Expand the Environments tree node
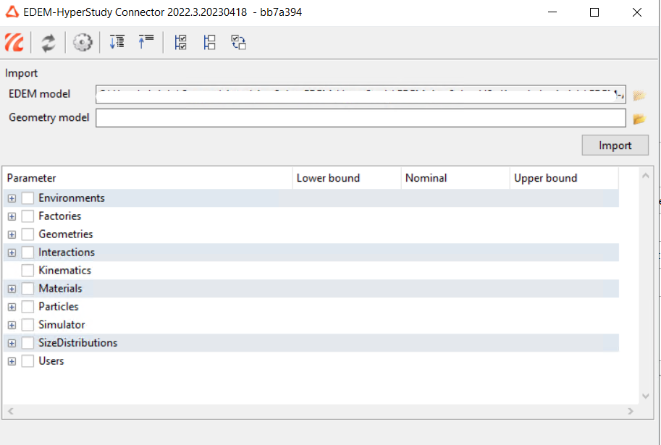The width and height of the screenshot is (661, 445). [12, 198]
